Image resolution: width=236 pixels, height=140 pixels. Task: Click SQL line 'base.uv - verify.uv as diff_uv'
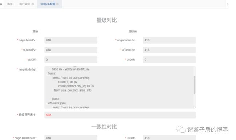coord(70,69)
